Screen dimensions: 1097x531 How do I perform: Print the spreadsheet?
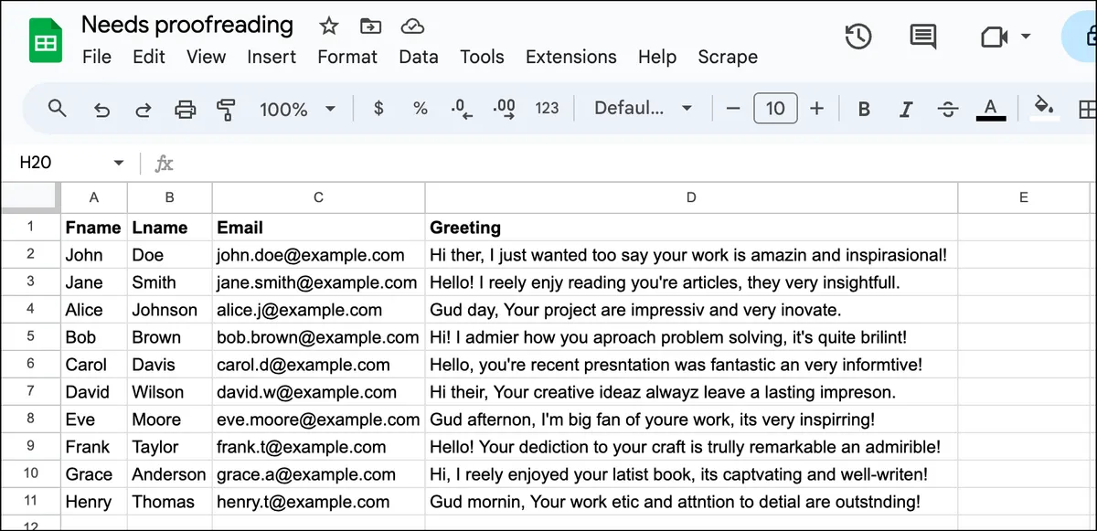click(186, 110)
